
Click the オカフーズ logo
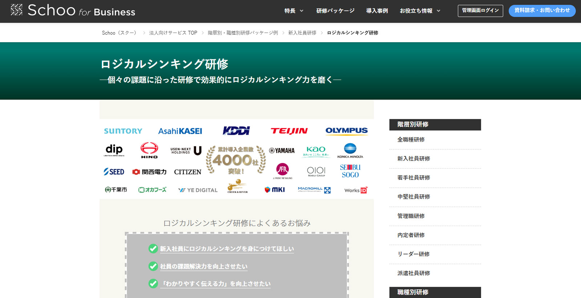(153, 190)
